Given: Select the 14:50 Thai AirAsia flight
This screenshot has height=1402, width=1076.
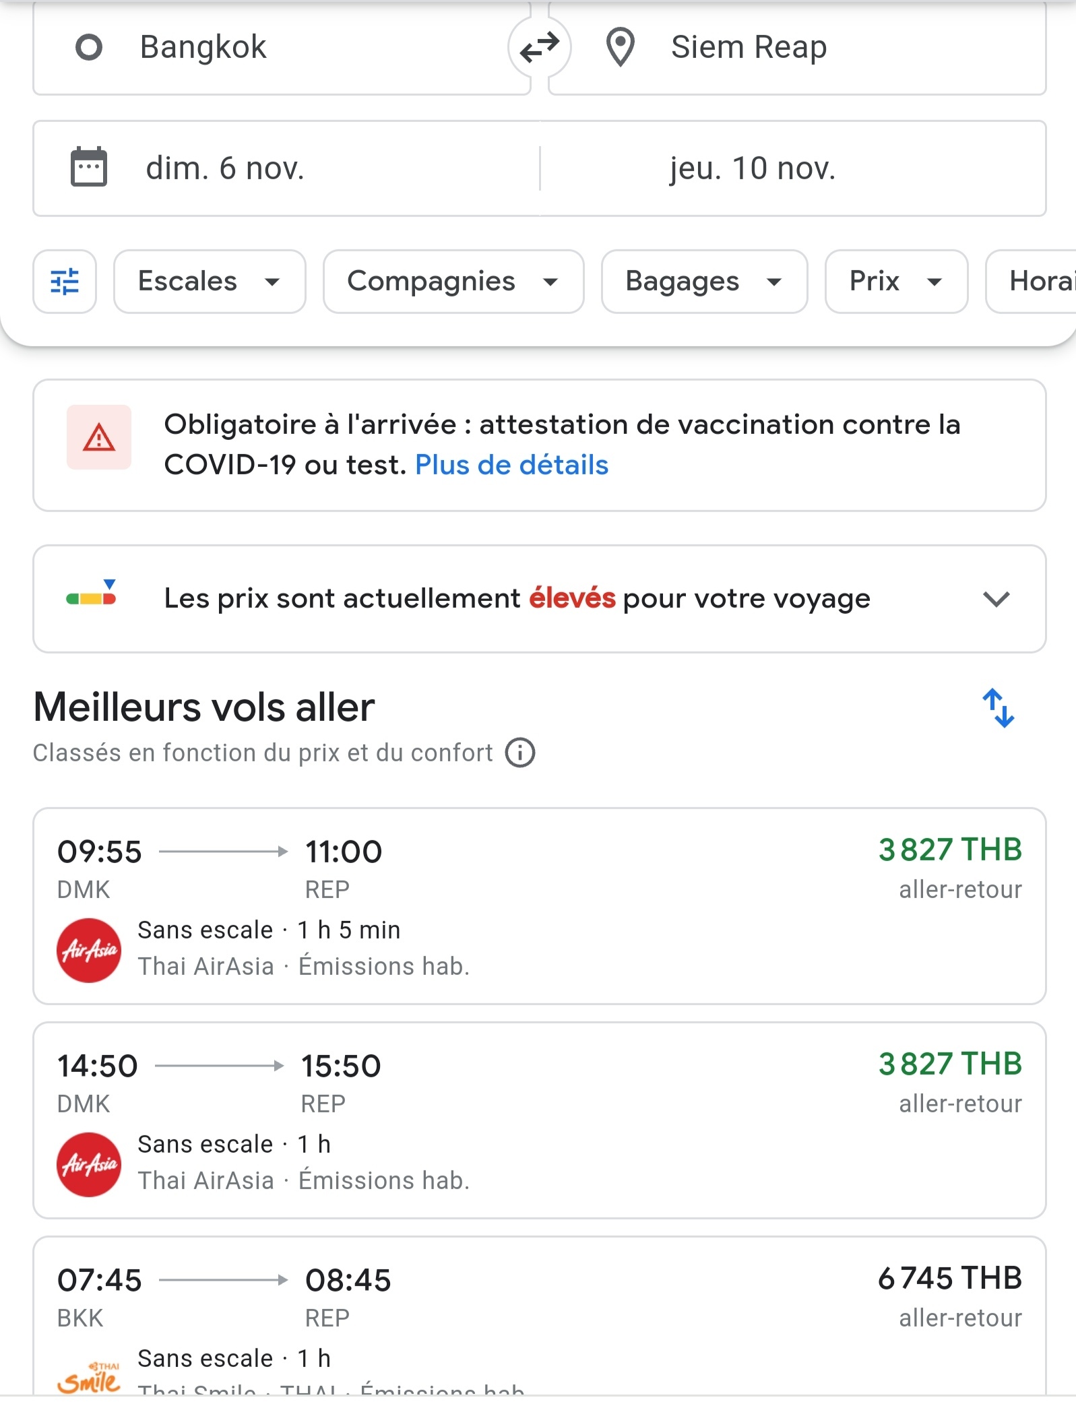Looking at the screenshot, I should pos(539,1120).
